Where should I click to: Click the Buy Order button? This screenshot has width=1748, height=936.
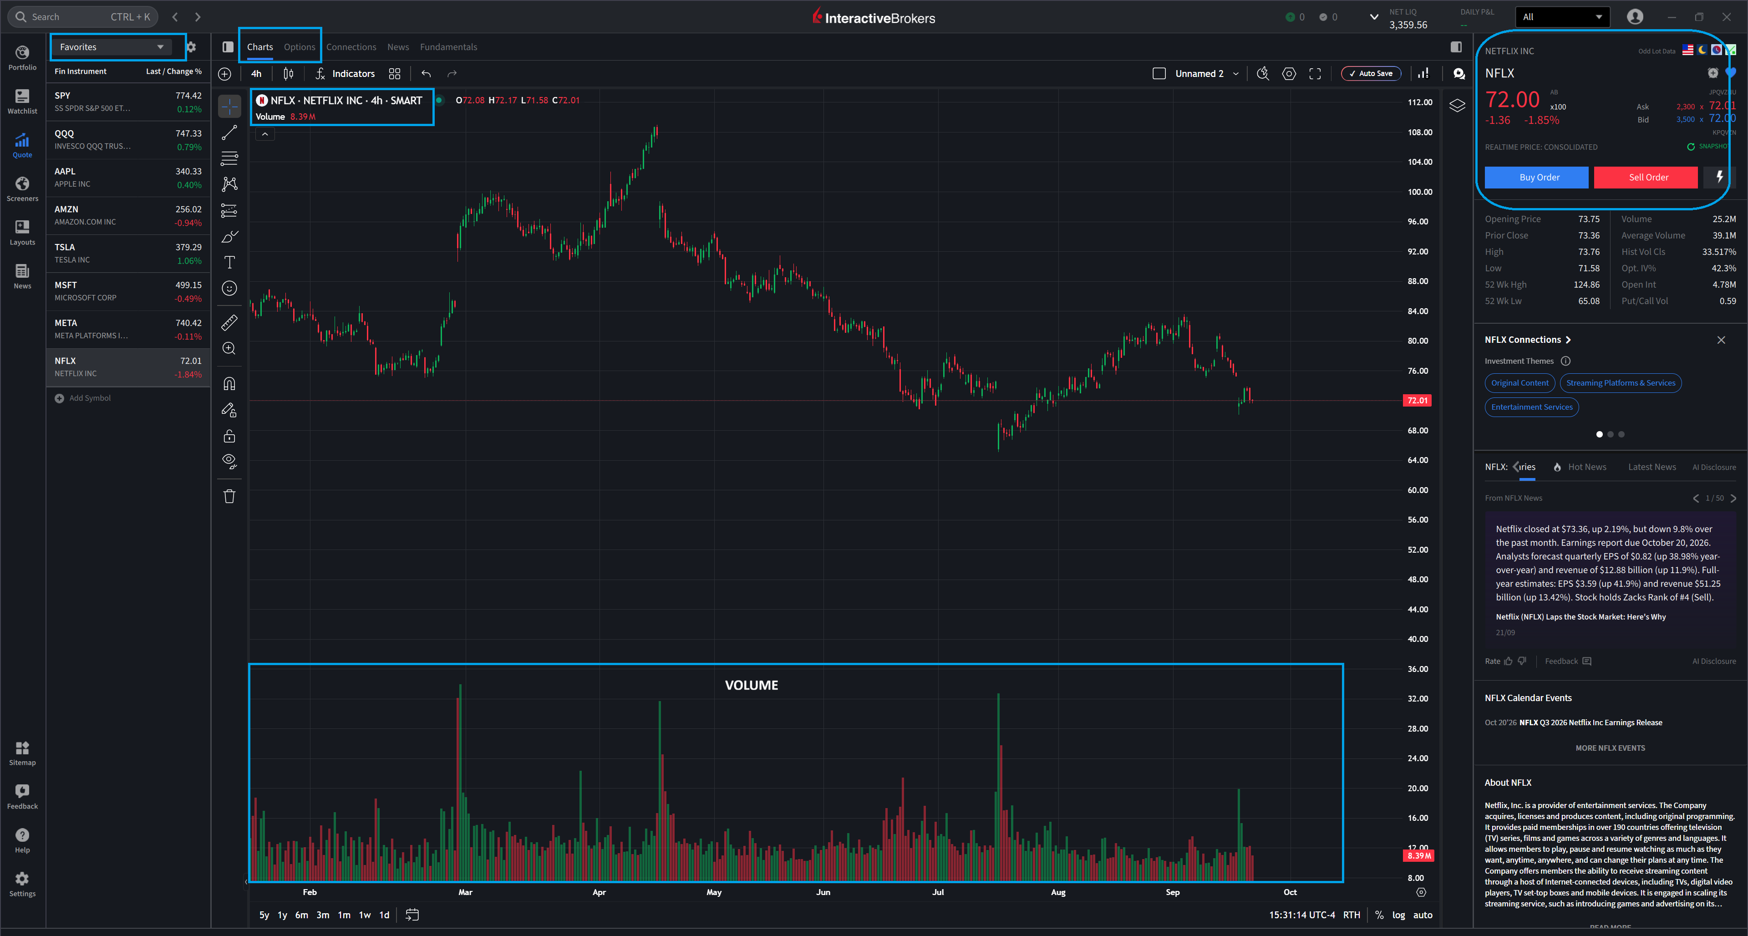pyautogui.click(x=1536, y=177)
